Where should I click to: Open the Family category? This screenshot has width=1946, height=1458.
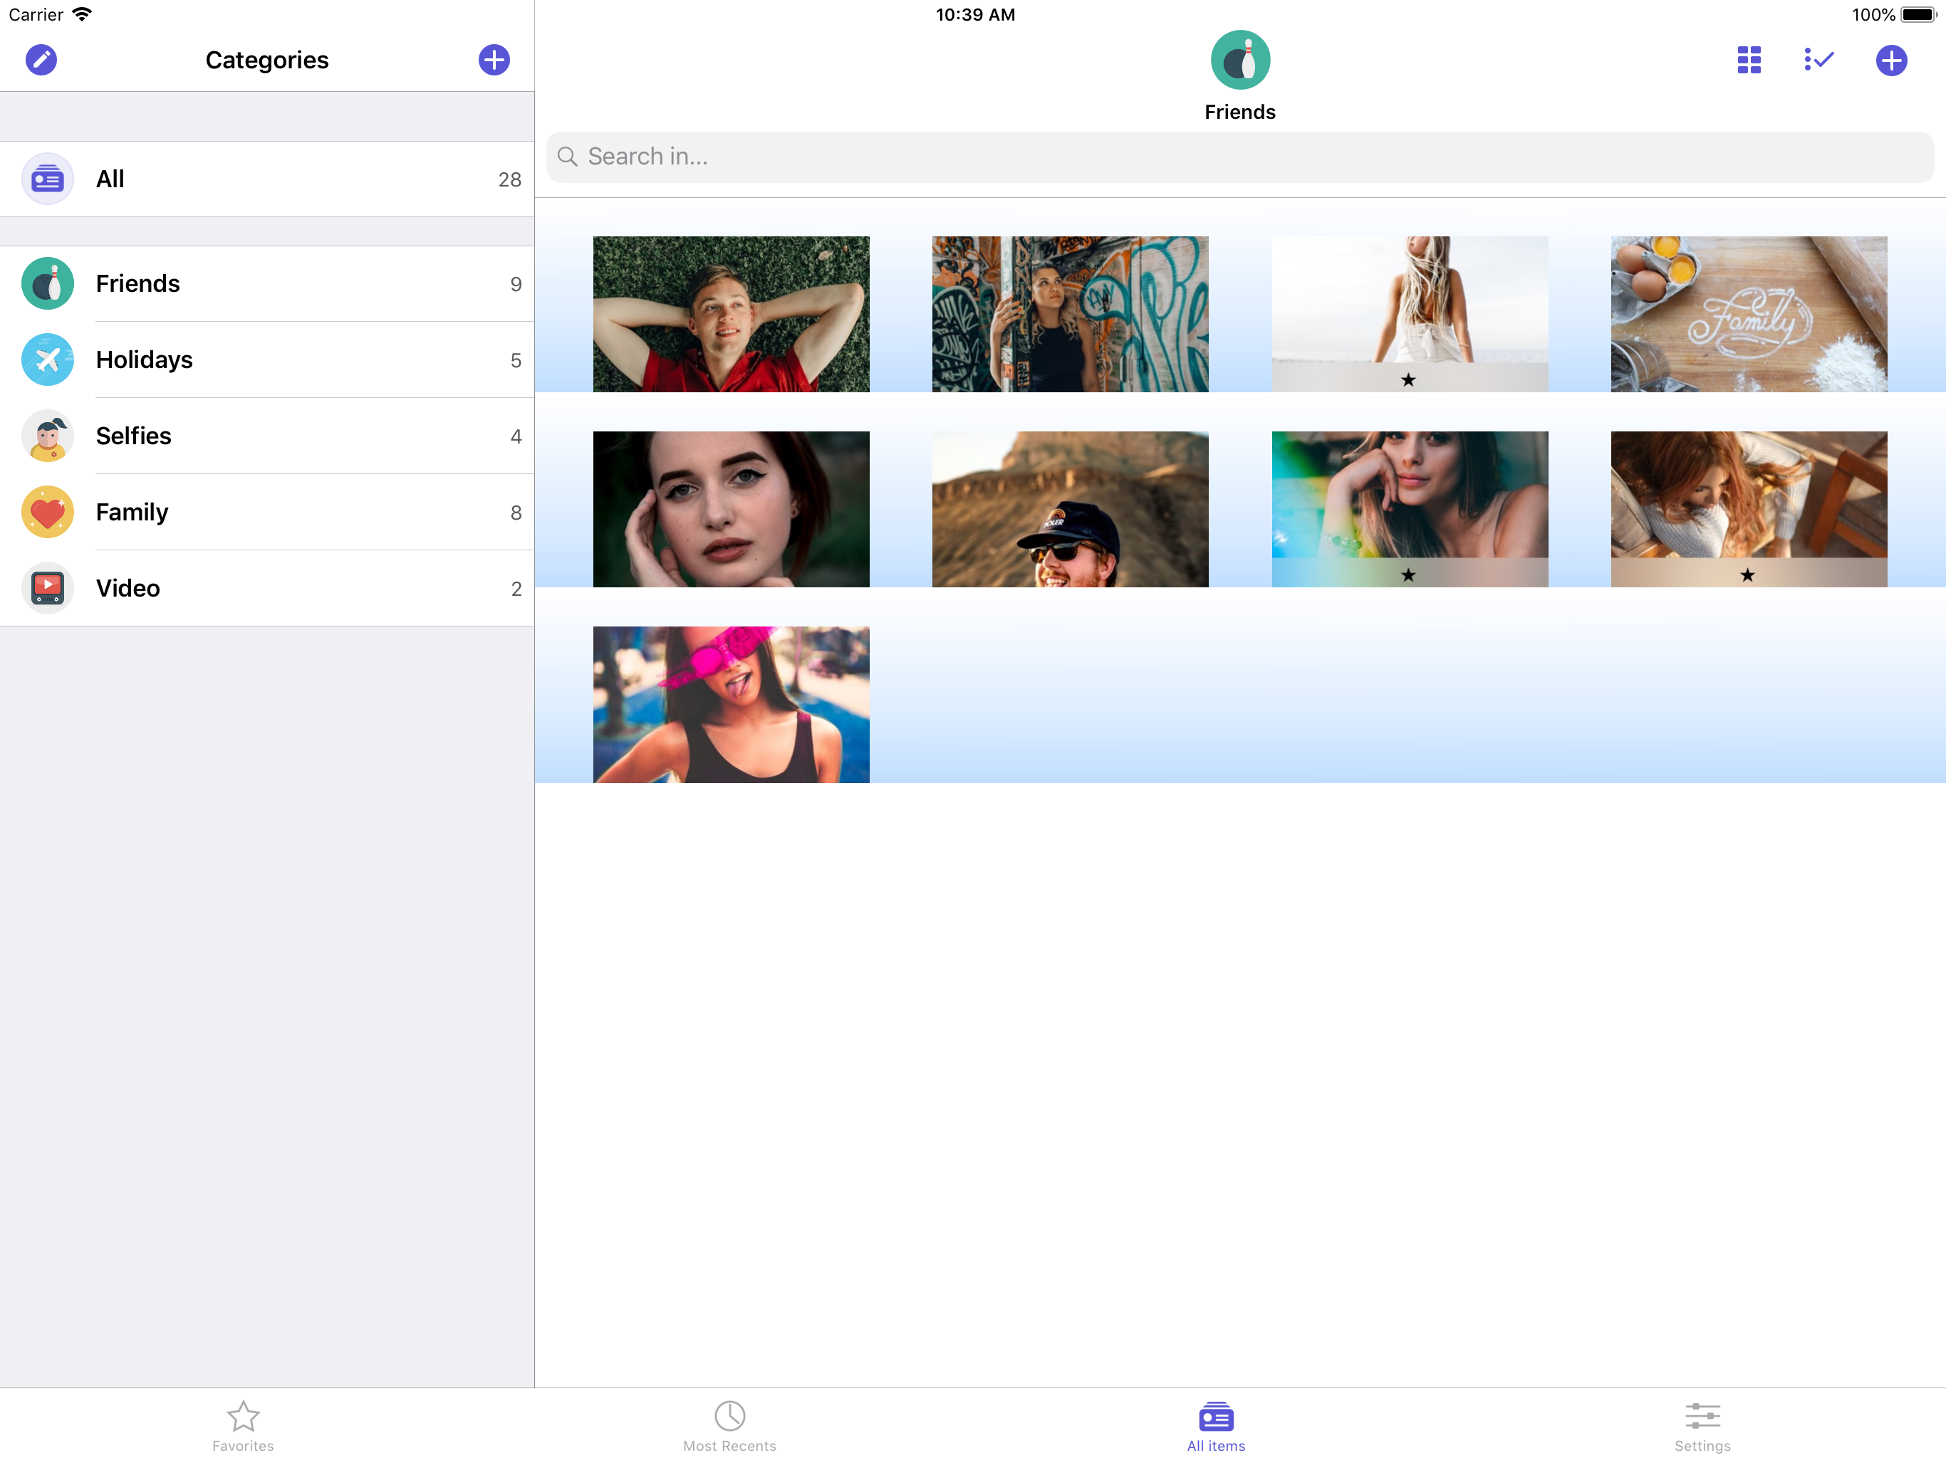pyautogui.click(x=266, y=512)
